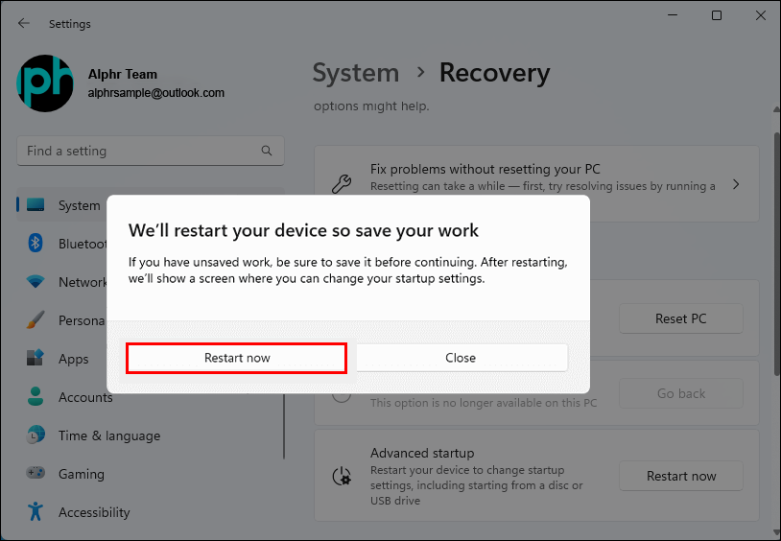Click the Restart now button in the dialog
Image resolution: width=781 pixels, height=541 pixels.
pos(236,358)
